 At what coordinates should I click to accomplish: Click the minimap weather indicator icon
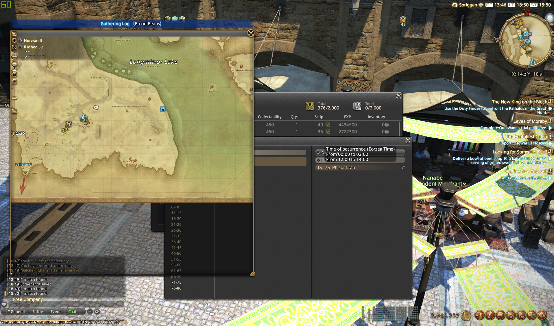point(550,18)
